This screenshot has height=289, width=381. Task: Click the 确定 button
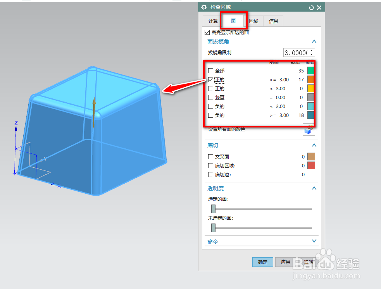(x=263, y=262)
